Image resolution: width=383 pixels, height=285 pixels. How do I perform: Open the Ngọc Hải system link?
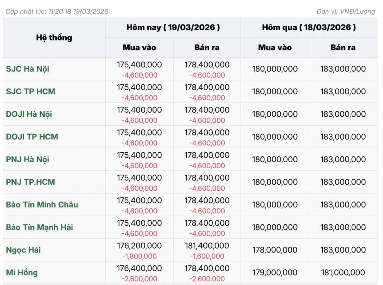click(x=23, y=250)
